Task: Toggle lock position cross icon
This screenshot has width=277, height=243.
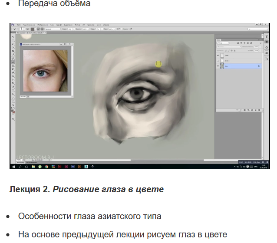Action: 231,51
